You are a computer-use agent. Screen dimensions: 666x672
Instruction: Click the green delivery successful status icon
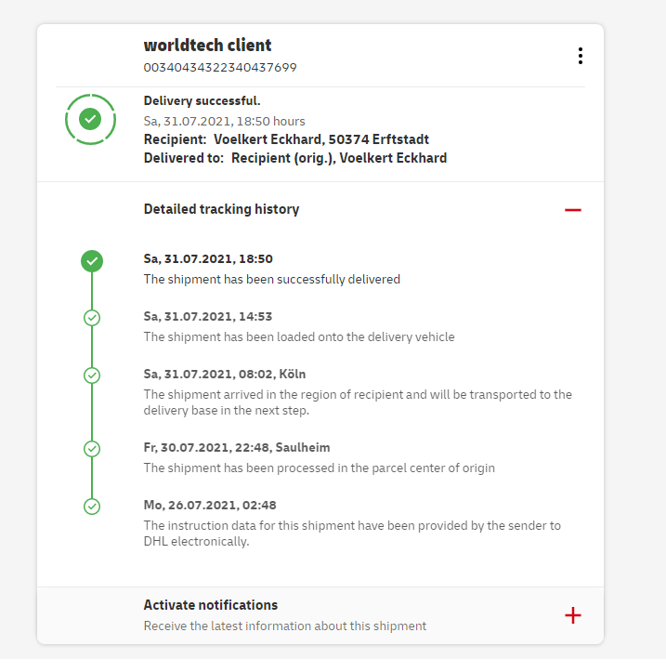click(x=90, y=119)
